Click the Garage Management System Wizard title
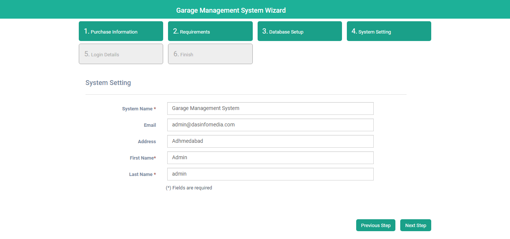Screen dimensions: 510x239 231,10
